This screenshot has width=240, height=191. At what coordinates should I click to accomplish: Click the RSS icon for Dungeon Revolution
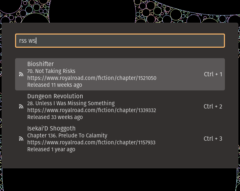[21, 107]
